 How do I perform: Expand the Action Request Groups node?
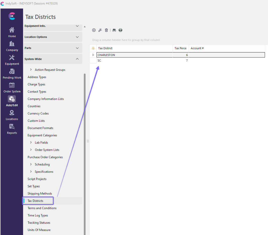(x=31, y=70)
